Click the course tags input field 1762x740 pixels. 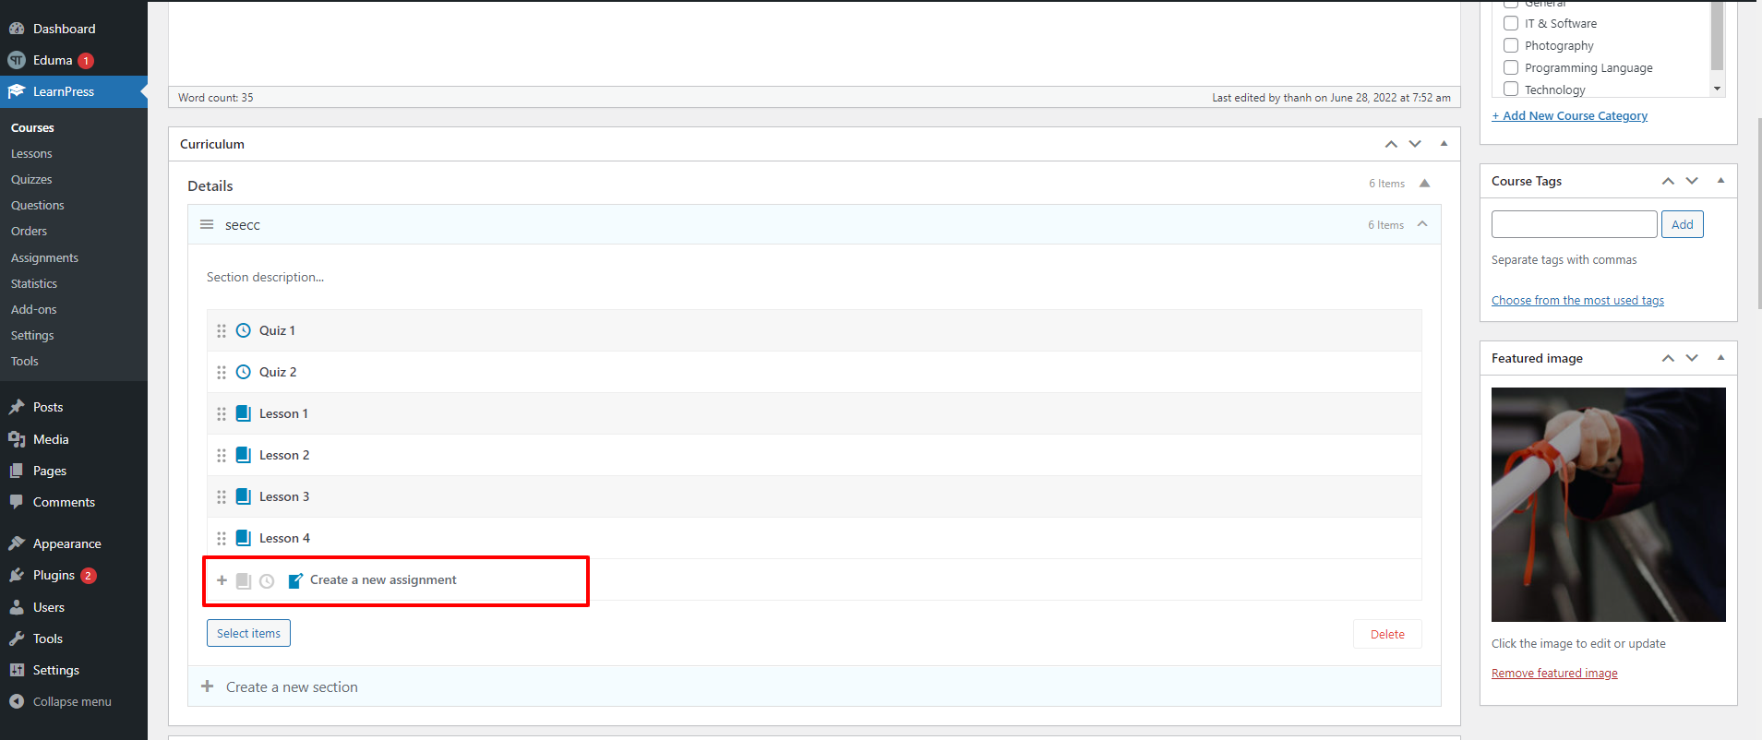click(x=1574, y=224)
